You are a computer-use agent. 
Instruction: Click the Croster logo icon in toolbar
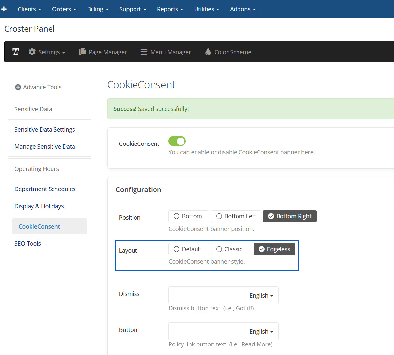pos(16,52)
